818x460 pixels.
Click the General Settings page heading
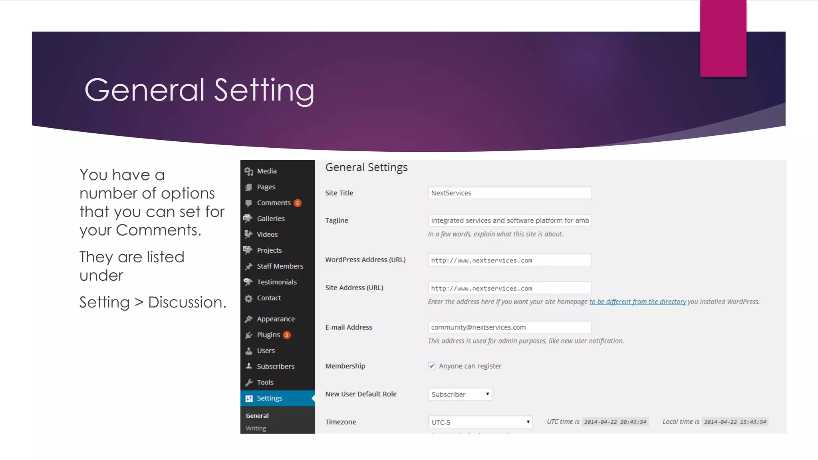point(366,168)
